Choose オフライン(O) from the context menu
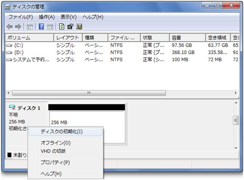This screenshot has width=244, height=180. (65, 143)
